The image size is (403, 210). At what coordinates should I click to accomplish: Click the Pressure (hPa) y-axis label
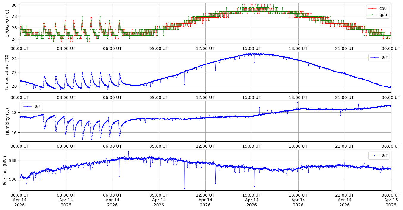pyautogui.click(x=5, y=170)
